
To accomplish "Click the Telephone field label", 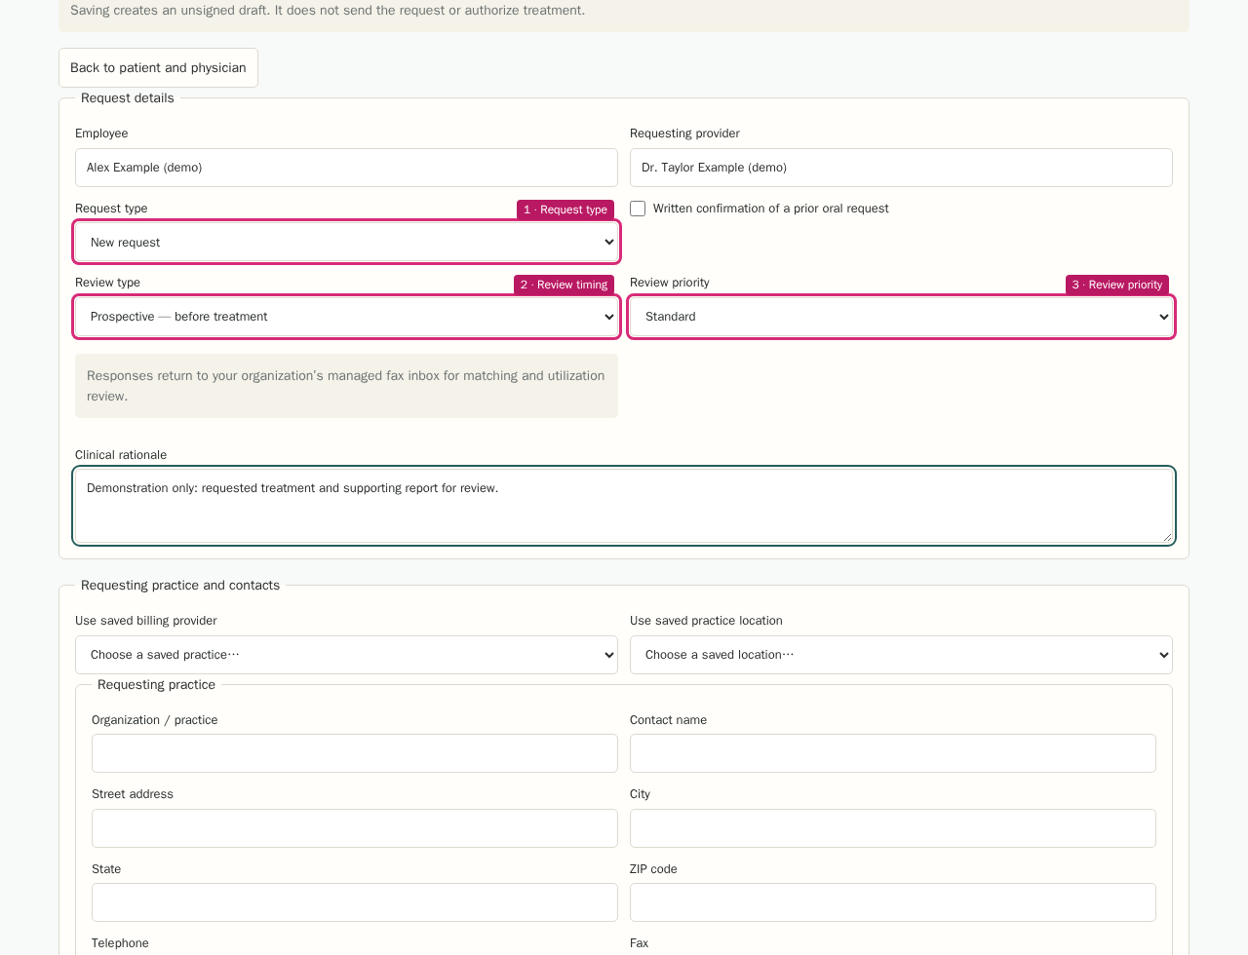I will coord(120,943).
